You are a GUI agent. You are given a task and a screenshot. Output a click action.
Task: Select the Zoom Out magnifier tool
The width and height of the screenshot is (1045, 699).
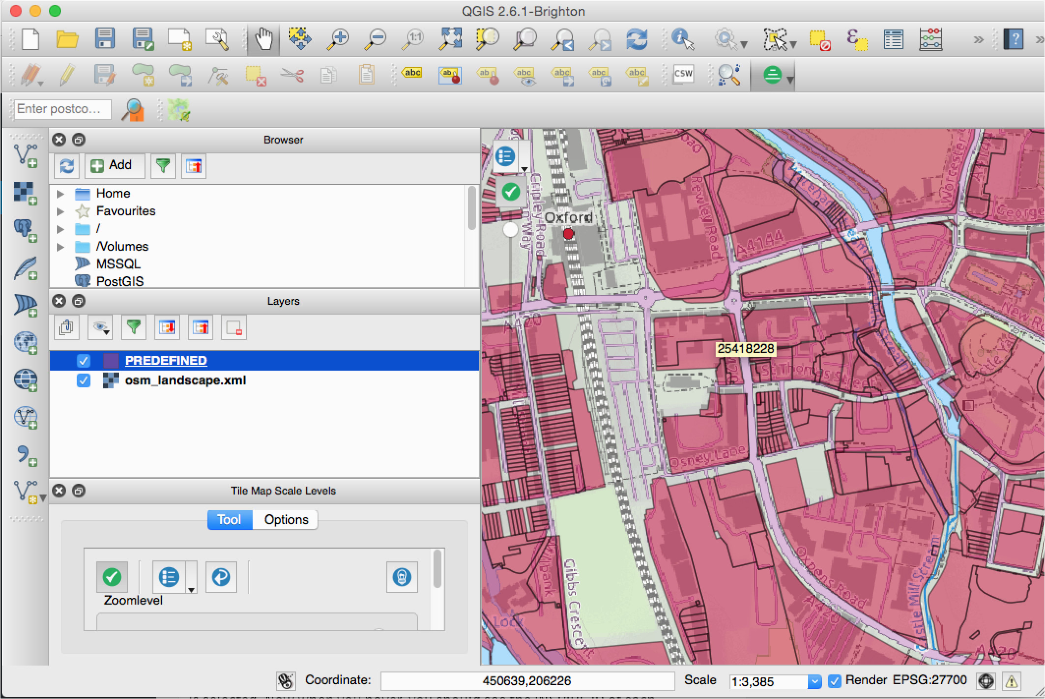click(x=376, y=39)
